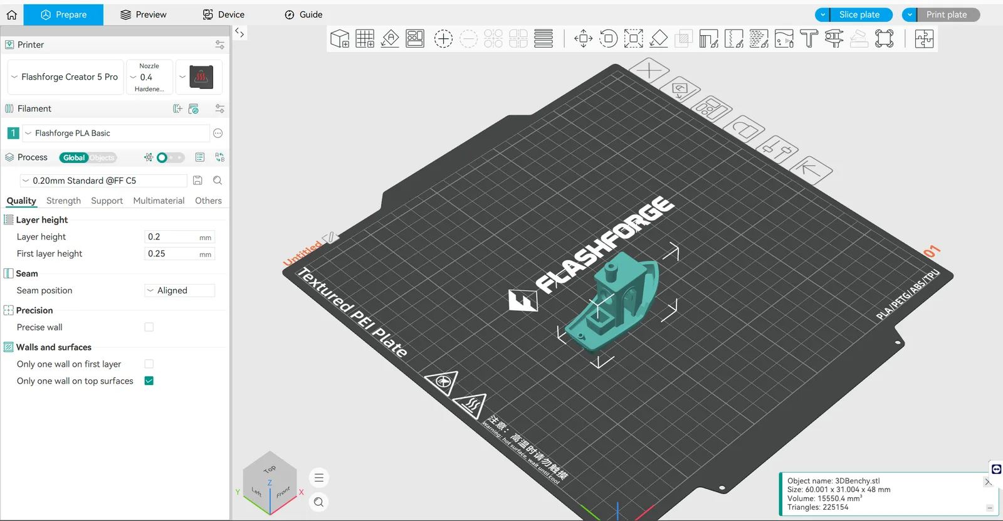This screenshot has width=1003, height=521.
Task: Open the Strength settings tab
Action: 63,201
